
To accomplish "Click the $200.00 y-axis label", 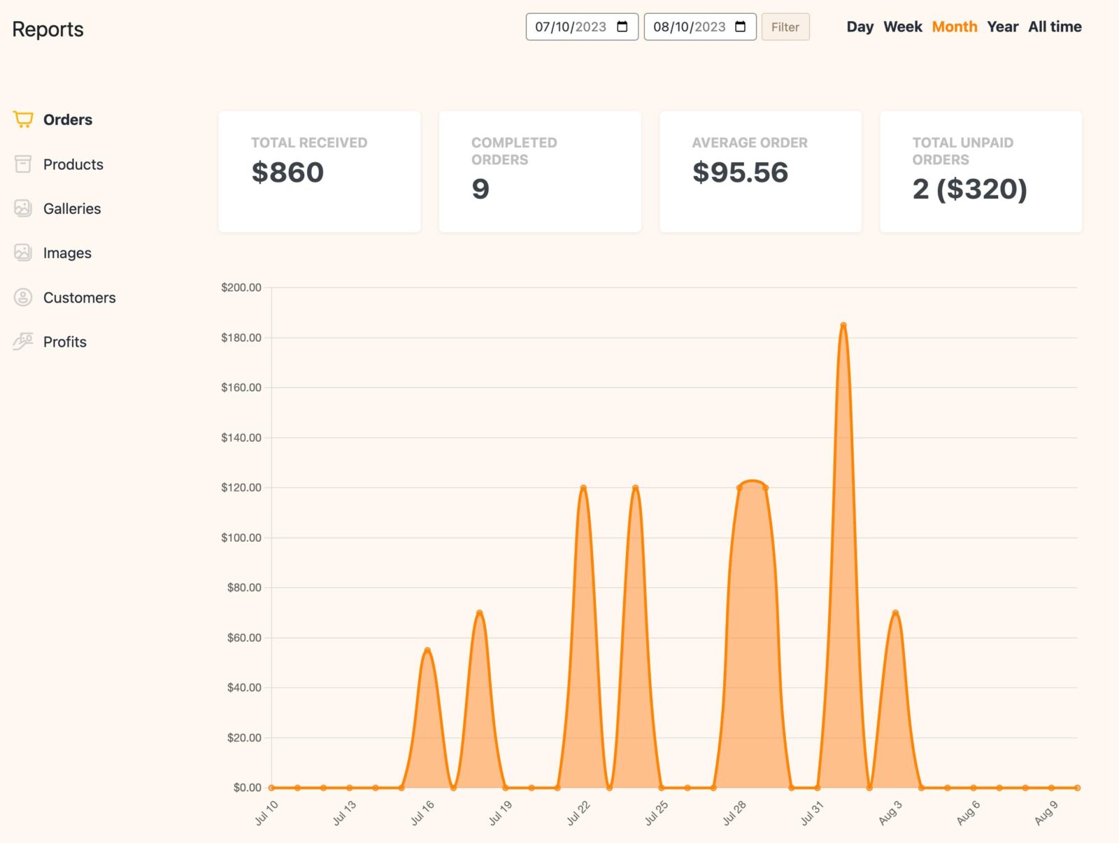I will (x=241, y=287).
